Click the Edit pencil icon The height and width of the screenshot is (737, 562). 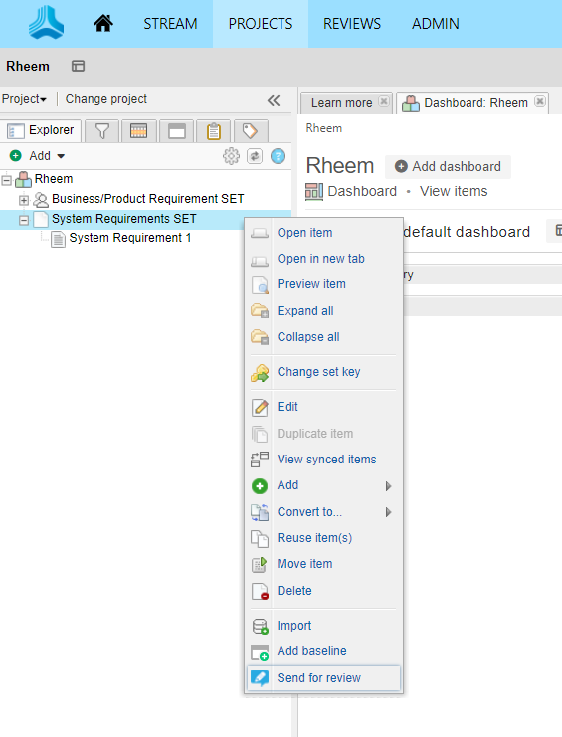260,408
